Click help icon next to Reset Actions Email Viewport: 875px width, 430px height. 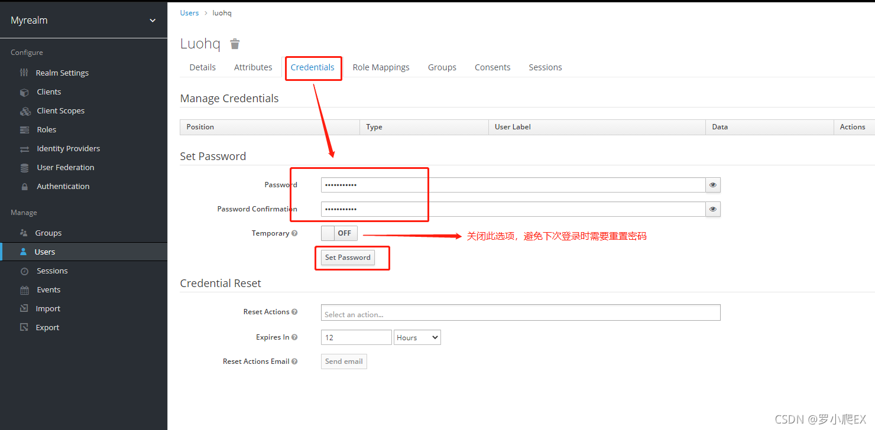(x=294, y=361)
